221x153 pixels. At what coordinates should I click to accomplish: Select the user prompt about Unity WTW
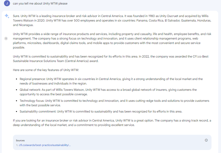(40, 3)
